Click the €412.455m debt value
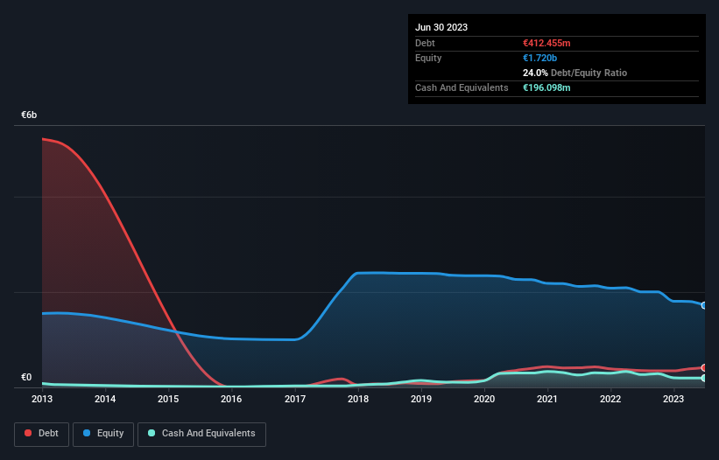This screenshot has width=719, height=460. 546,43
